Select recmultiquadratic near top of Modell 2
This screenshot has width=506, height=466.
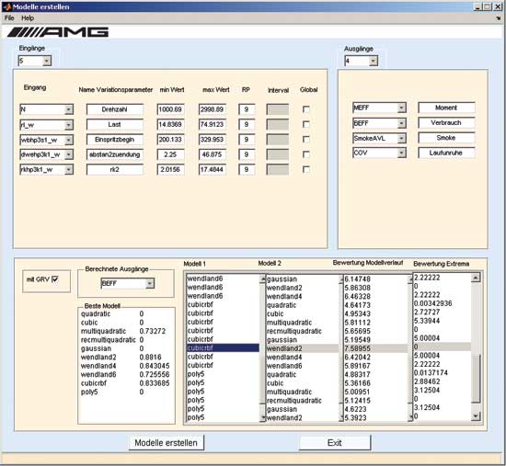[302, 331]
